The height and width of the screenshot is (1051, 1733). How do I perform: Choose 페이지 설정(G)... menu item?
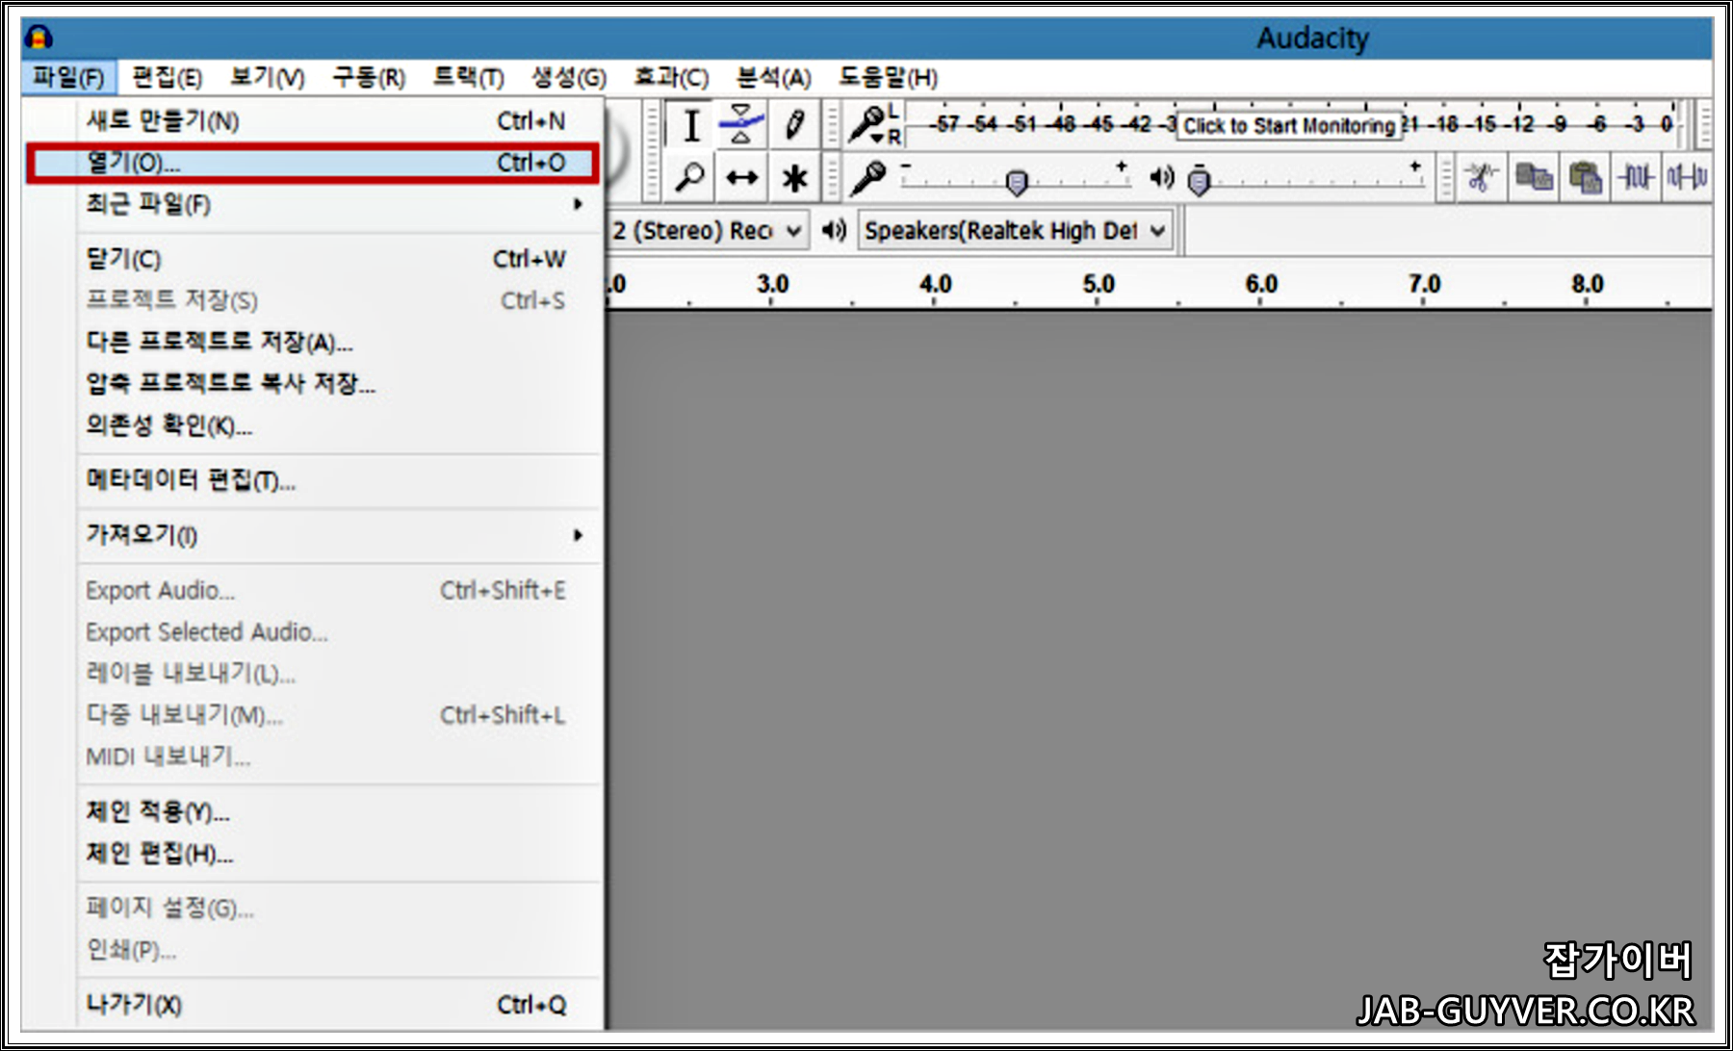[x=314, y=908]
